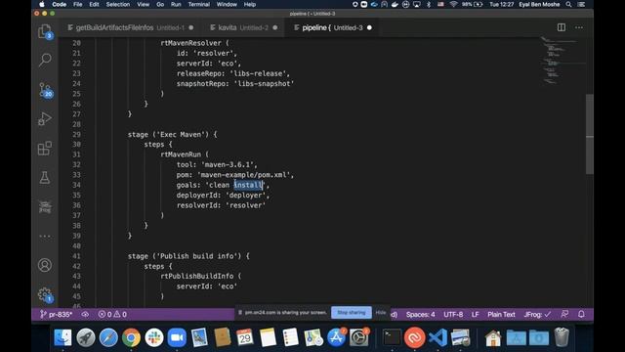Open the Apple menu
The image size is (625, 352).
[41, 4]
